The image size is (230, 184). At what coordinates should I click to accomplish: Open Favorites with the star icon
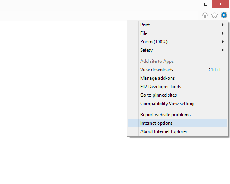pos(214,15)
